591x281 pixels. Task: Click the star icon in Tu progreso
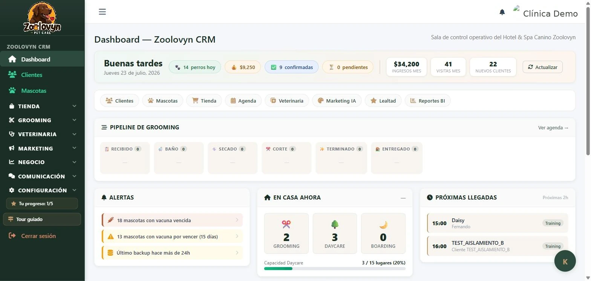pos(14,204)
